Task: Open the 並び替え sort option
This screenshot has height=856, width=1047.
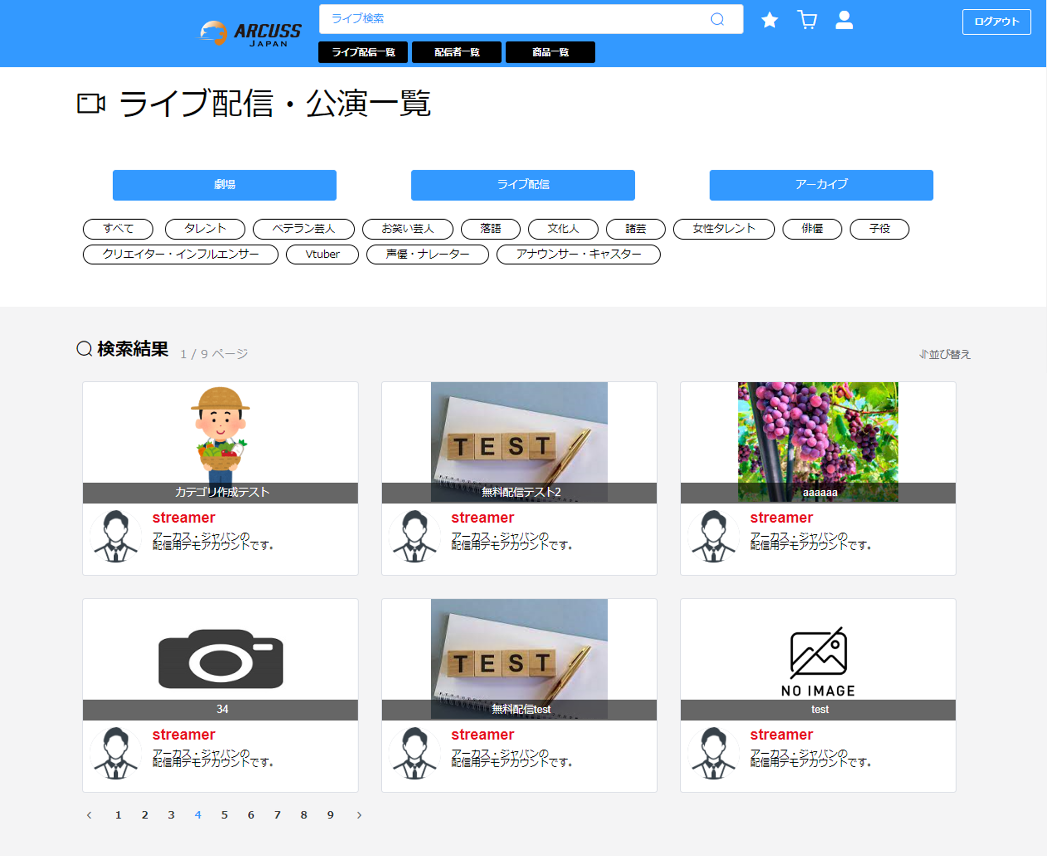Action: [x=945, y=354]
